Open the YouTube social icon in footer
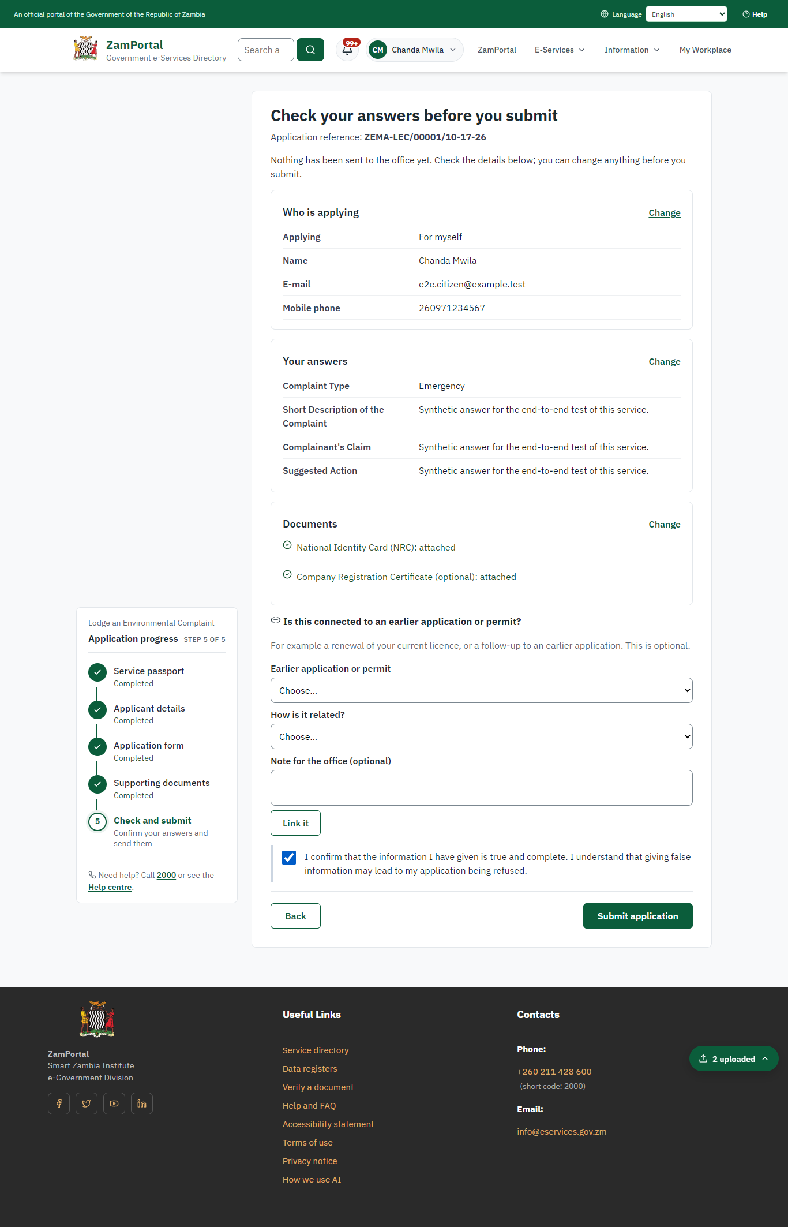 (114, 1103)
